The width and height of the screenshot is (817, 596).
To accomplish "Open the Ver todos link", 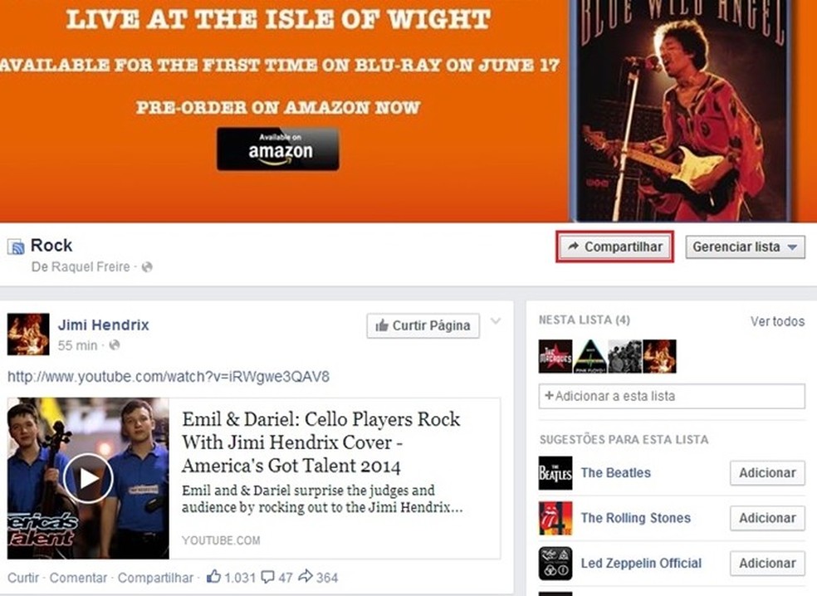I will pyautogui.click(x=777, y=321).
